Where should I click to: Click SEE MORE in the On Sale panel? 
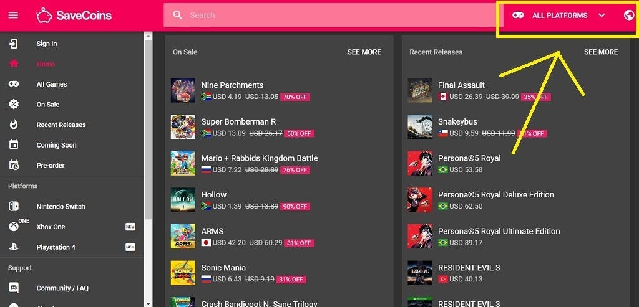pyautogui.click(x=364, y=52)
